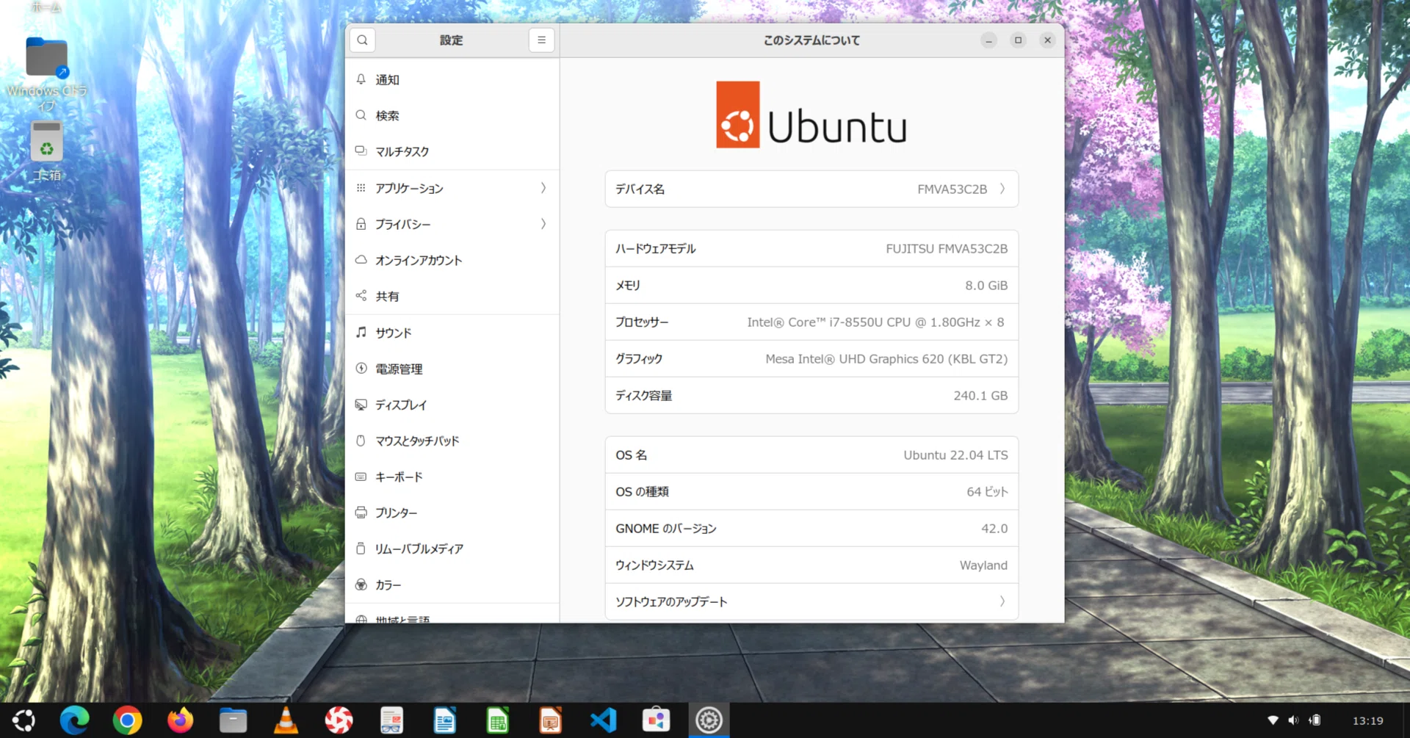Click the USB icon beside リムーバブルメディア
This screenshot has height=738, width=1410.
(x=361, y=549)
